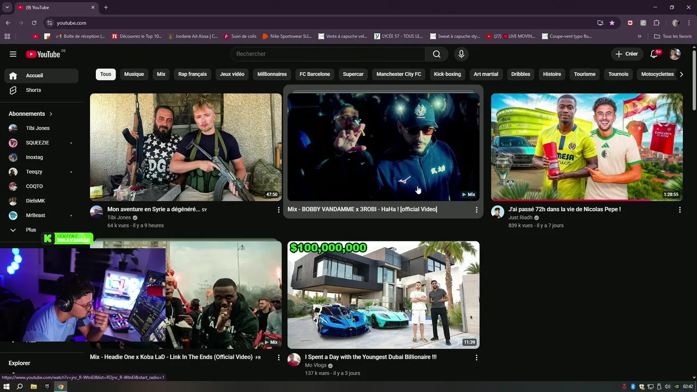Click Tibi Jones channel avatar under video

click(x=96, y=212)
